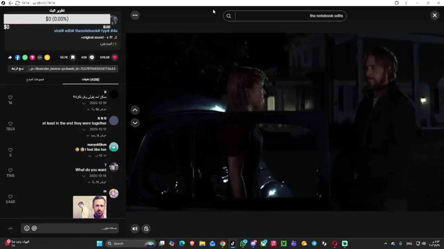This screenshot has width=444, height=249.
Task: Copy the video link with the copy link button
Action: 17,68
